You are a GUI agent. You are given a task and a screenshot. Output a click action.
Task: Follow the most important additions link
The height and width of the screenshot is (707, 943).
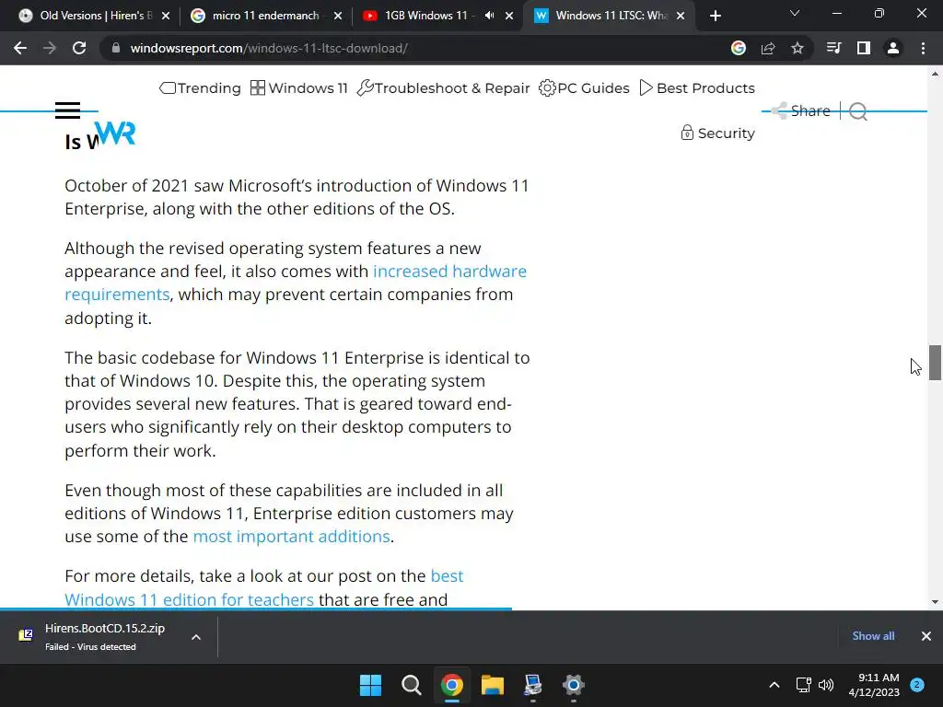tap(292, 537)
